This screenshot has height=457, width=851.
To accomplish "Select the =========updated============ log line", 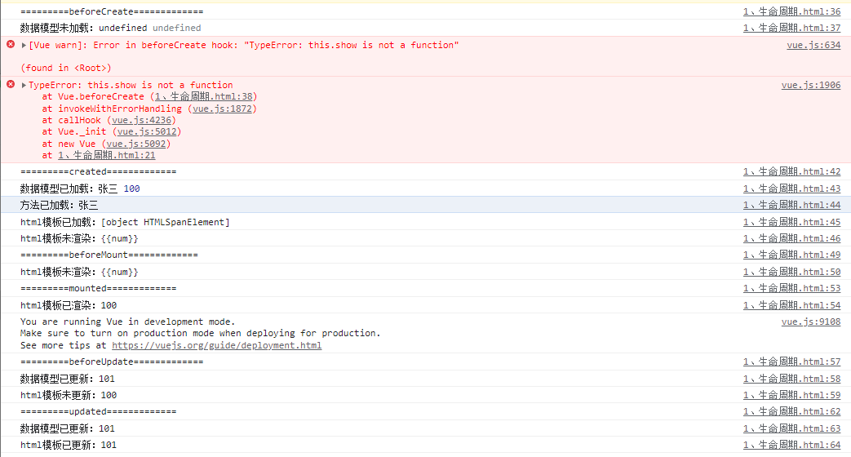I will pos(98,412).
